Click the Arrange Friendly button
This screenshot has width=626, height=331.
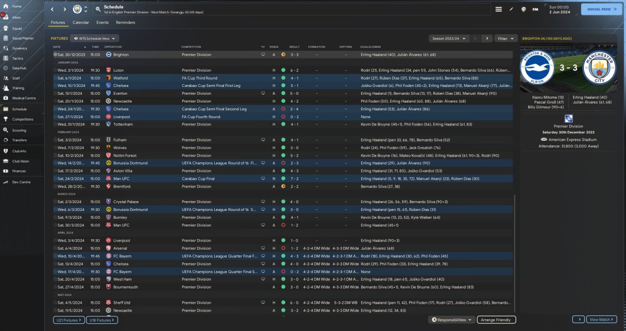[496, 320]
